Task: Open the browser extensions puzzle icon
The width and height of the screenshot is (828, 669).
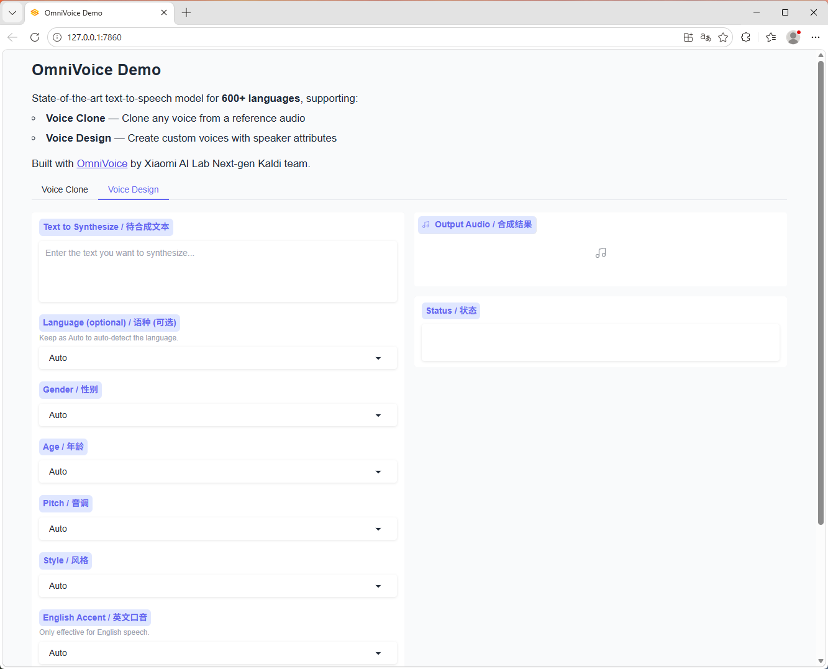Action: click(746, 37)
